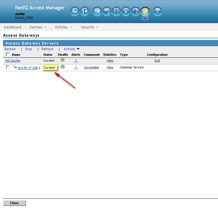Open the star favorites icon
Viewport: 218px width, 212px height.
coord(126,12)
